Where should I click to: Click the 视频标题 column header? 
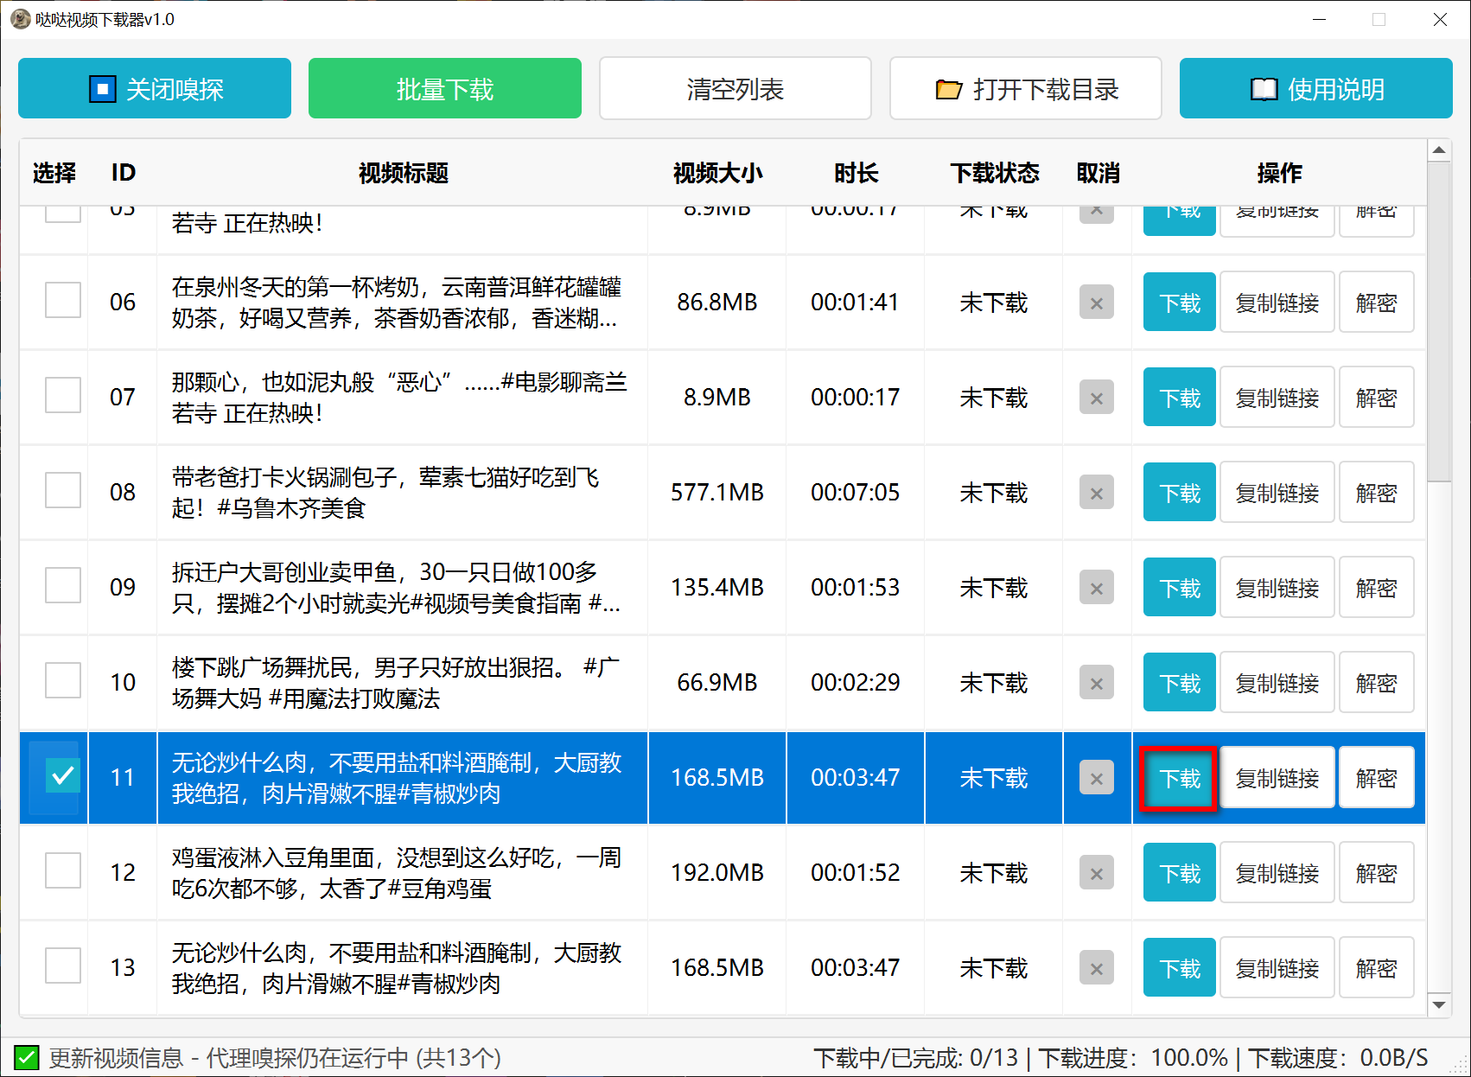pyautogui.click(x=404, y=173)
